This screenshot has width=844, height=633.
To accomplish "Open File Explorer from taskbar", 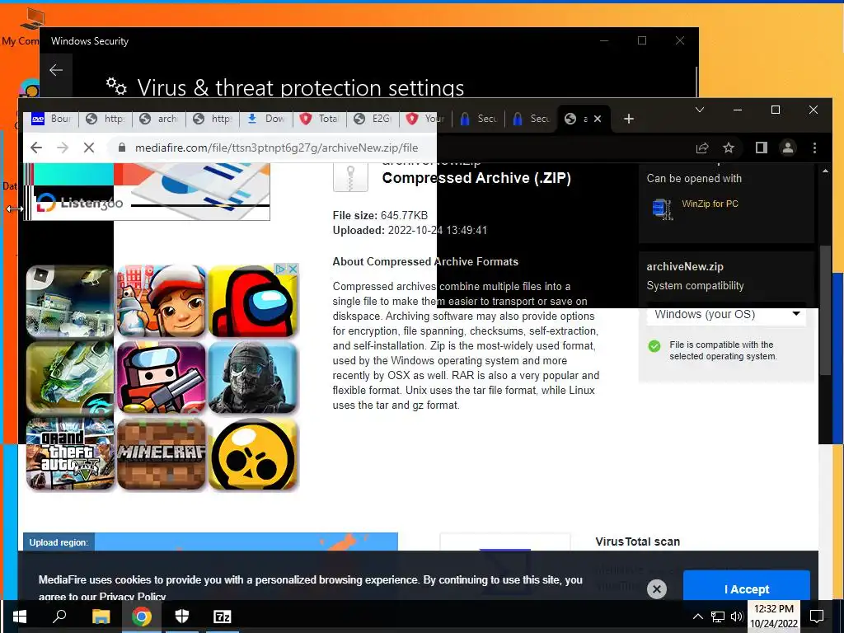I will point(101,617).
